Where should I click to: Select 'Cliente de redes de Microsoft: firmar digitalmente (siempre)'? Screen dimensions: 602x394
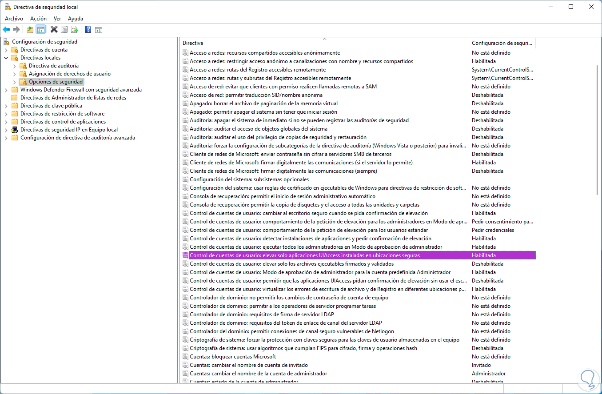point(283,171)
